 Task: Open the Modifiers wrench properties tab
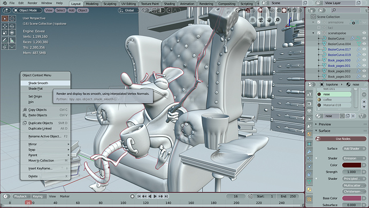[310, 152]
